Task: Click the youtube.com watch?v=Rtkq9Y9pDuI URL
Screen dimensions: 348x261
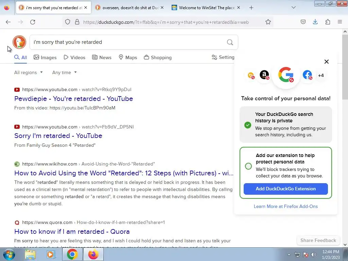Action: coord(76,89)
